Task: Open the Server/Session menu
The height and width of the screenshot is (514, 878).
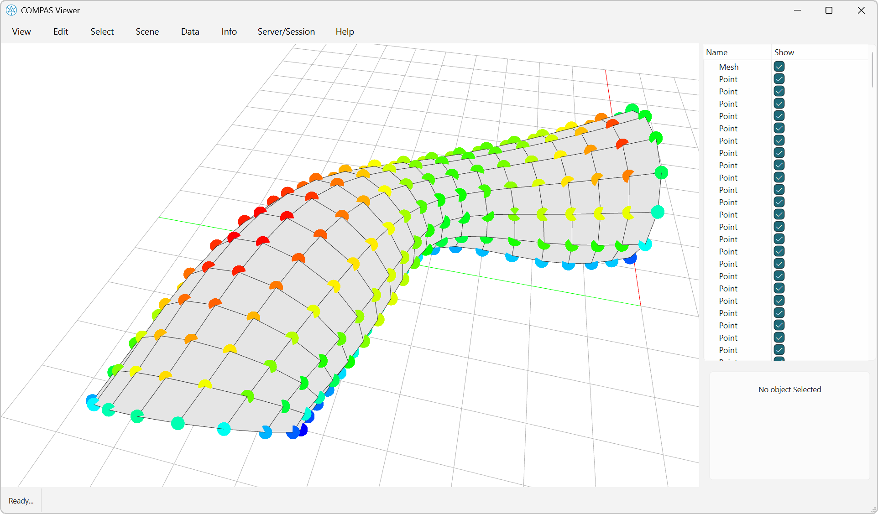Action: [x=286, y=31]
